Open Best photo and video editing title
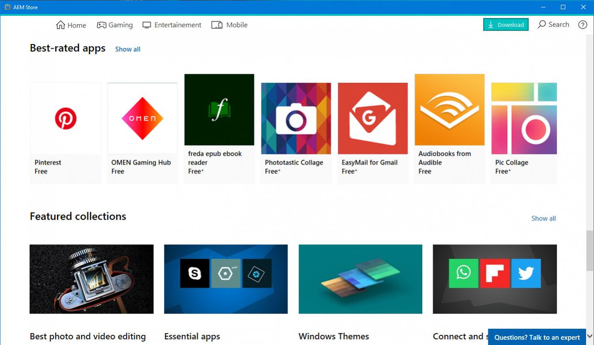Image resolution: width=594 pixels, height=345 pixels. 88,337
